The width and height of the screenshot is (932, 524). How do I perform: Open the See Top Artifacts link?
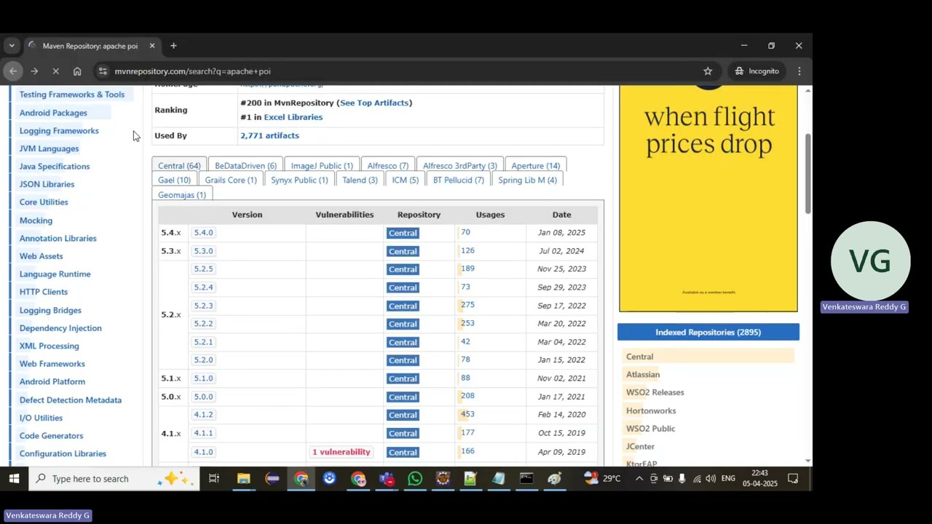pos(374,103)
